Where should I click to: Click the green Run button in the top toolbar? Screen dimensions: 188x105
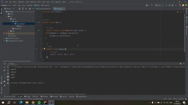click(166, 5)
